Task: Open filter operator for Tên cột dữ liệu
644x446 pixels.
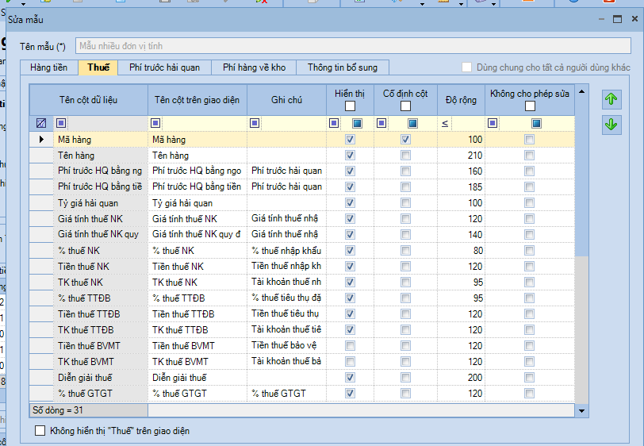Action: [61, 123]
